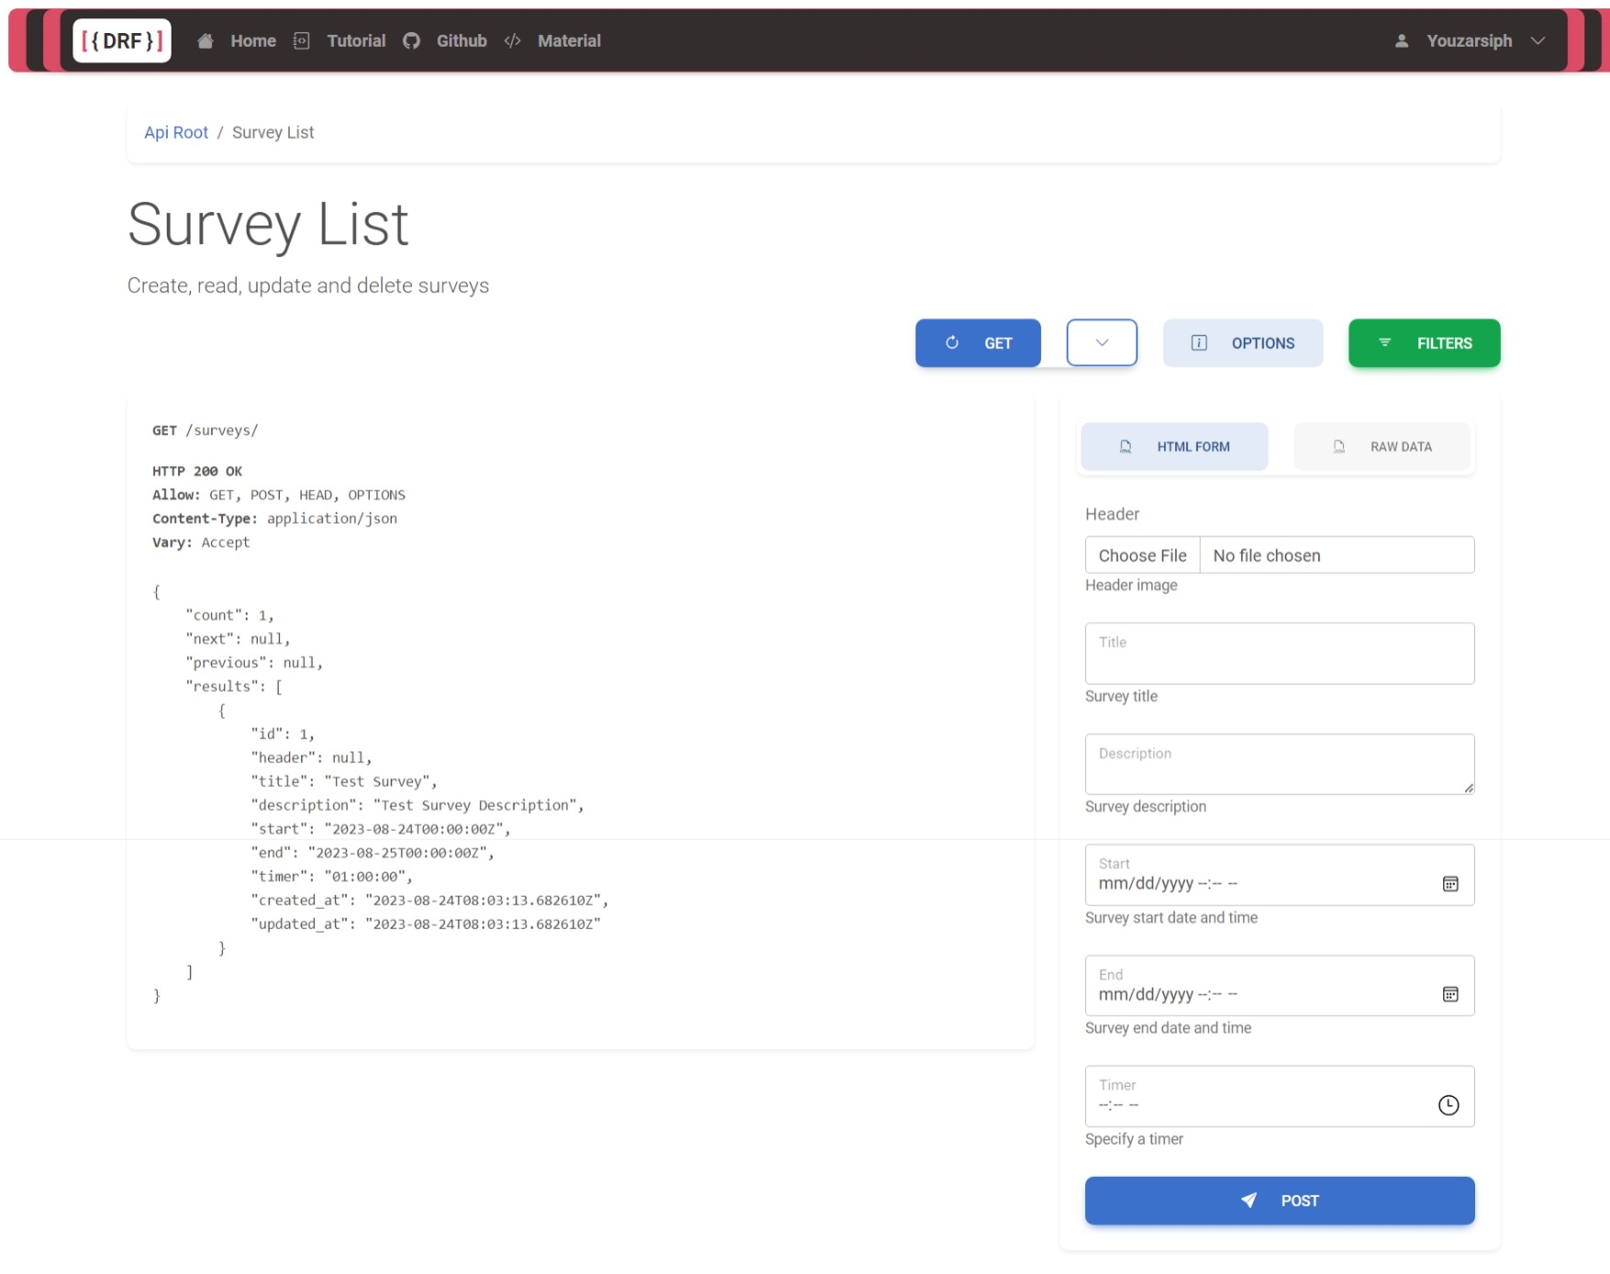Image resolution: width=1610 pixels, height=1274 pixels.
Task: Open the Start field calendar picker icon
Action: pos(1449,884)
